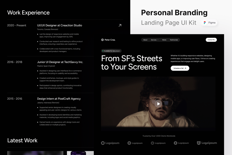Open the UI/UX Designer at Creaction Studio entry

click(x=59, y=25)
